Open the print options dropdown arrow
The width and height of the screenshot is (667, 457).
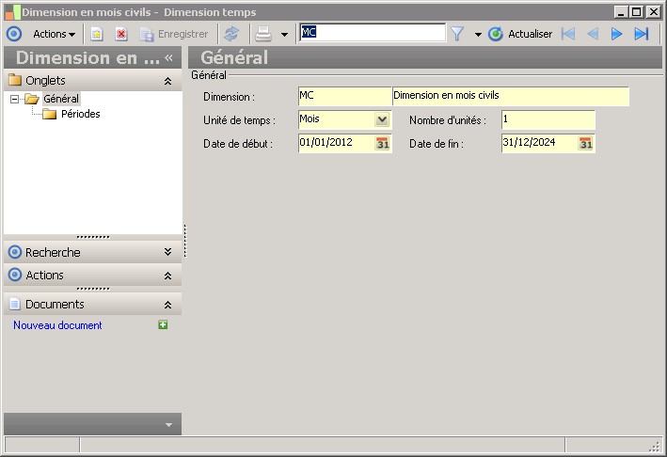click(284, 35)
